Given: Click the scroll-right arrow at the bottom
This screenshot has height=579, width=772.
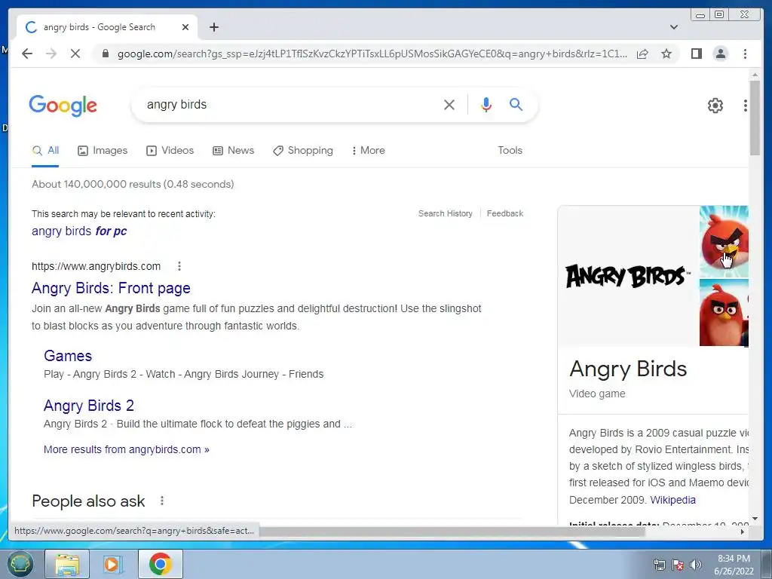Looking at the screenshot, I should (743, 532).
